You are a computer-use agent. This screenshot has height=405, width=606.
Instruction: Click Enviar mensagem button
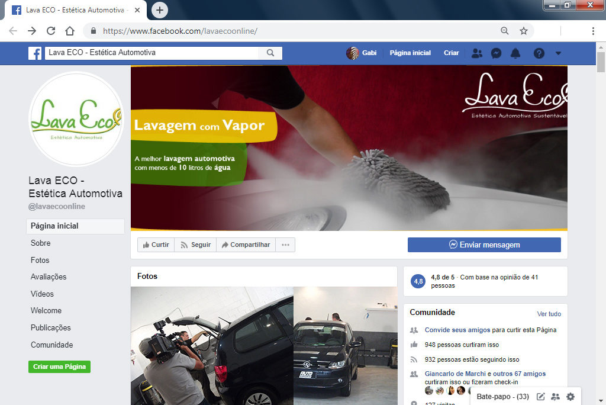pos(484,245)
